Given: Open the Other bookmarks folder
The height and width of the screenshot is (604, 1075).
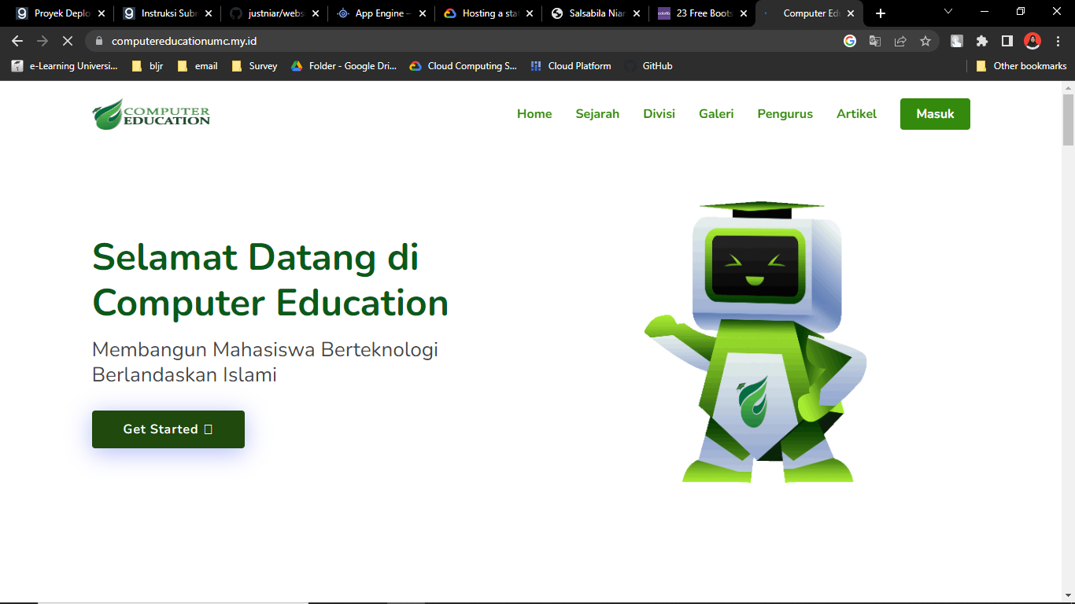Looking at the screenshot, I should (1021, 66).
